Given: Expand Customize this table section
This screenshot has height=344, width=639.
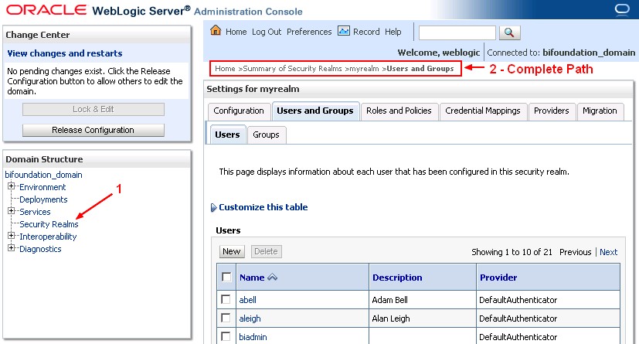Looking at the screenshot, I should pyautogui.click(x=214, y=207).
